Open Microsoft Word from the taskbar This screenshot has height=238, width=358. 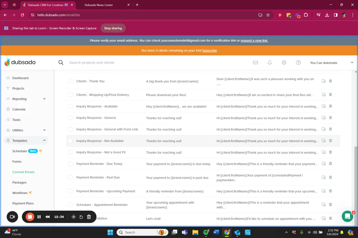coord(216,232)
